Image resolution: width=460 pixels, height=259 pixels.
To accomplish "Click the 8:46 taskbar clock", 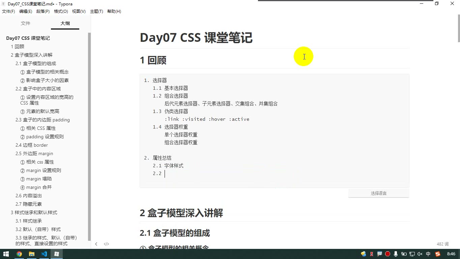I will point(451,254).
